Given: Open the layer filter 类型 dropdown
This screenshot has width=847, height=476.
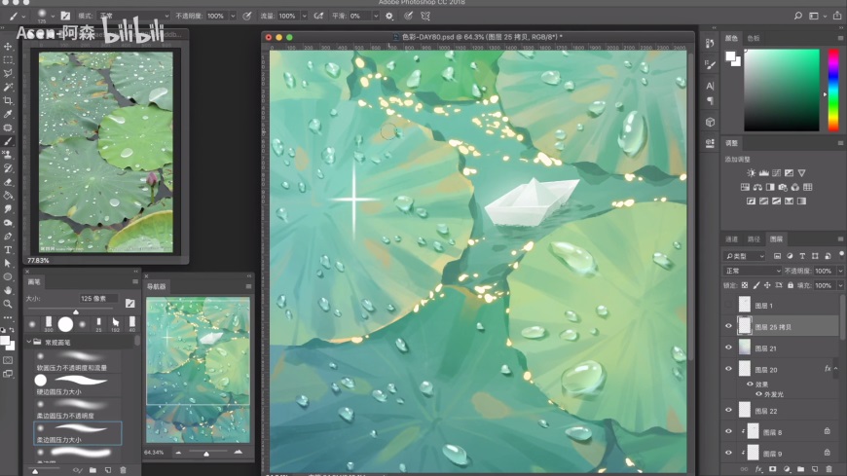Looking at the screenshot, I should [746, 256].
